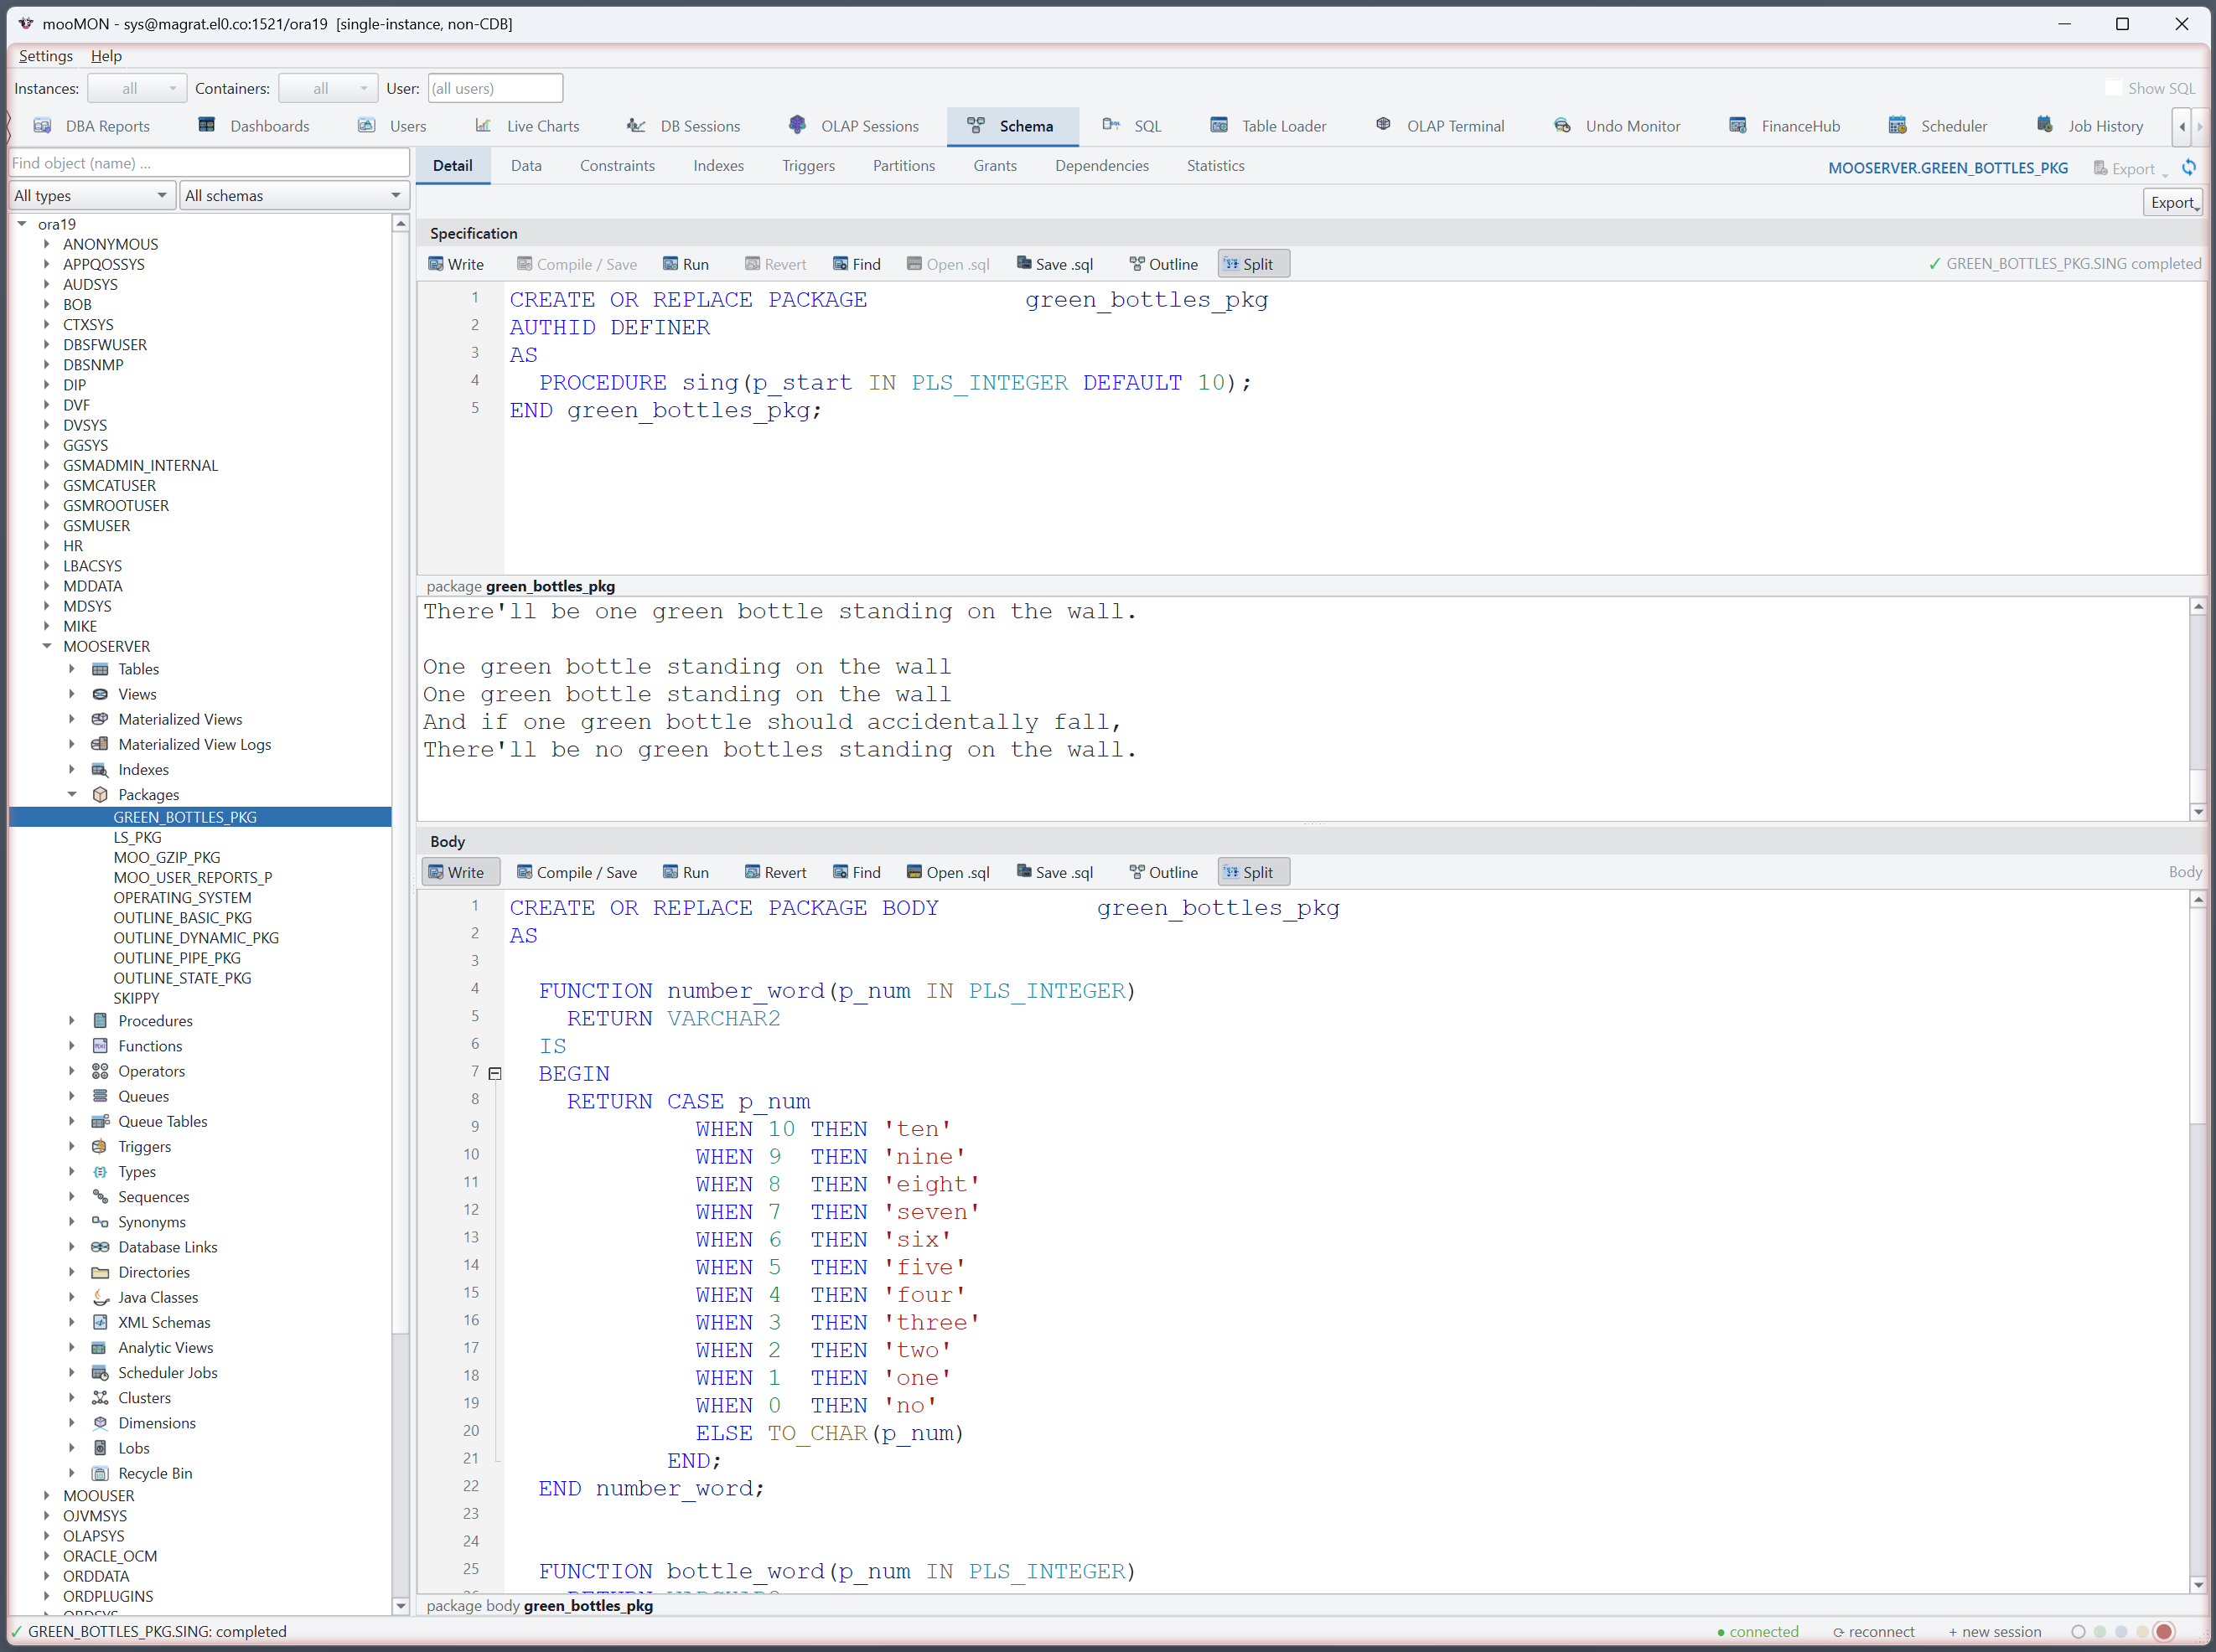Viewport: 2216px width, 1652px height.
Task: Click Open .sql in Body toolbar
Action: tap(947, 872)
